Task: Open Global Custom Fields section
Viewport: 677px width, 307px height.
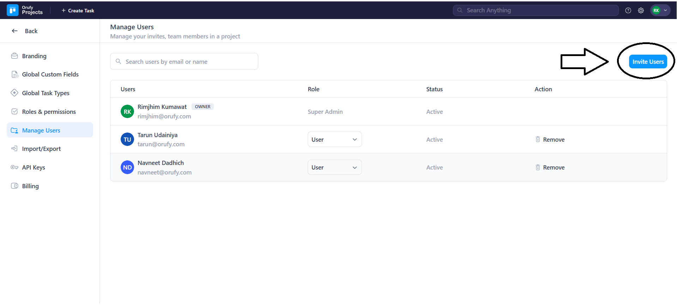Action: 50,74
